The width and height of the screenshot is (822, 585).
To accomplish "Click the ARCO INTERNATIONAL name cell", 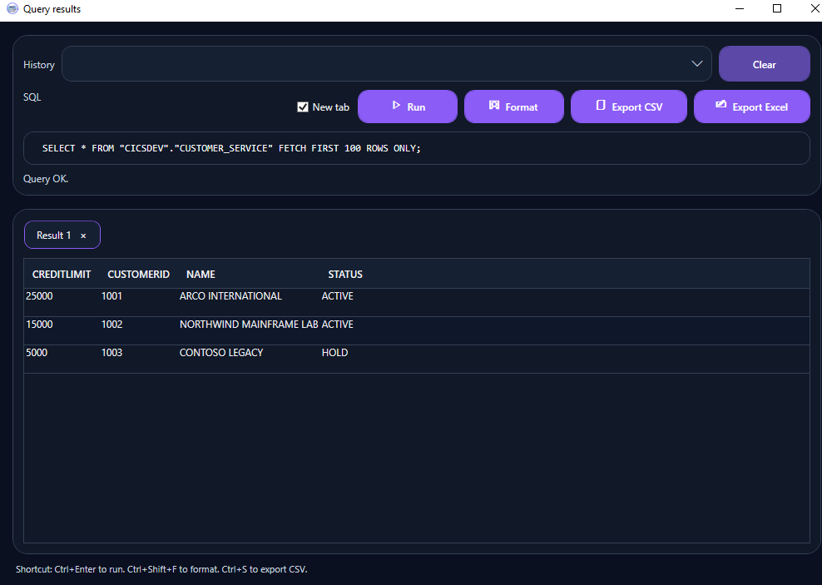I will 230,296.
